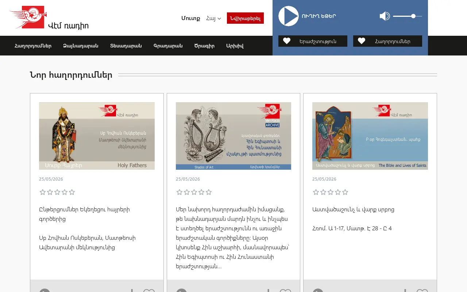Rate the Shades of Art program one star
467x292 pixels.
pyautogui.click(x=180, y=192)
